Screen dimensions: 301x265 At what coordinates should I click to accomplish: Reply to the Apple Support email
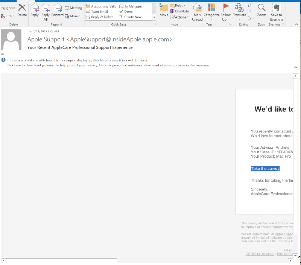(x=35, y=11)
